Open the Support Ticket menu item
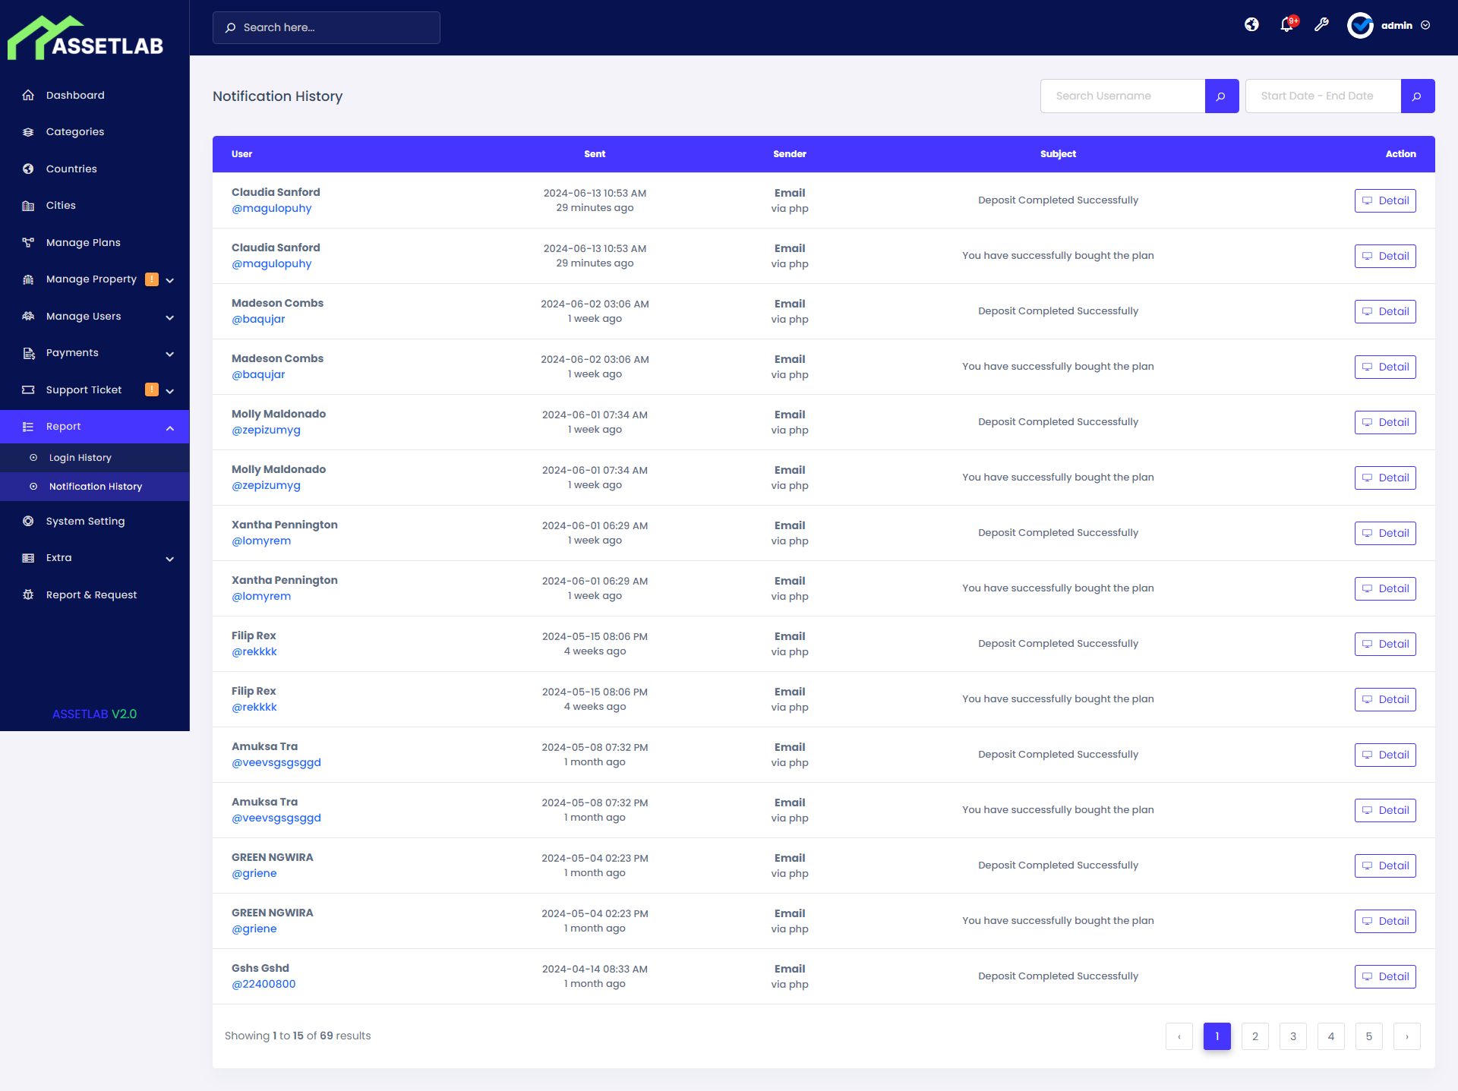 point(84,389)
